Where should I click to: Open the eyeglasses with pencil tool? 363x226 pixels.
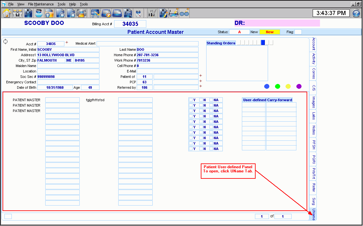pyautogui.click(x=174, y=13)
